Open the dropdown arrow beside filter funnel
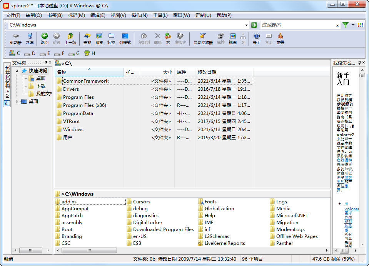 pyautogui.click(x=353, y=25)
